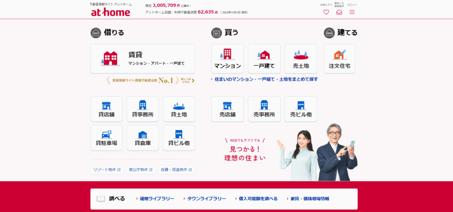The image size is (453, 212).
Task: Choose the 一戸建て house purchase tile
Action: coord(264,58)
